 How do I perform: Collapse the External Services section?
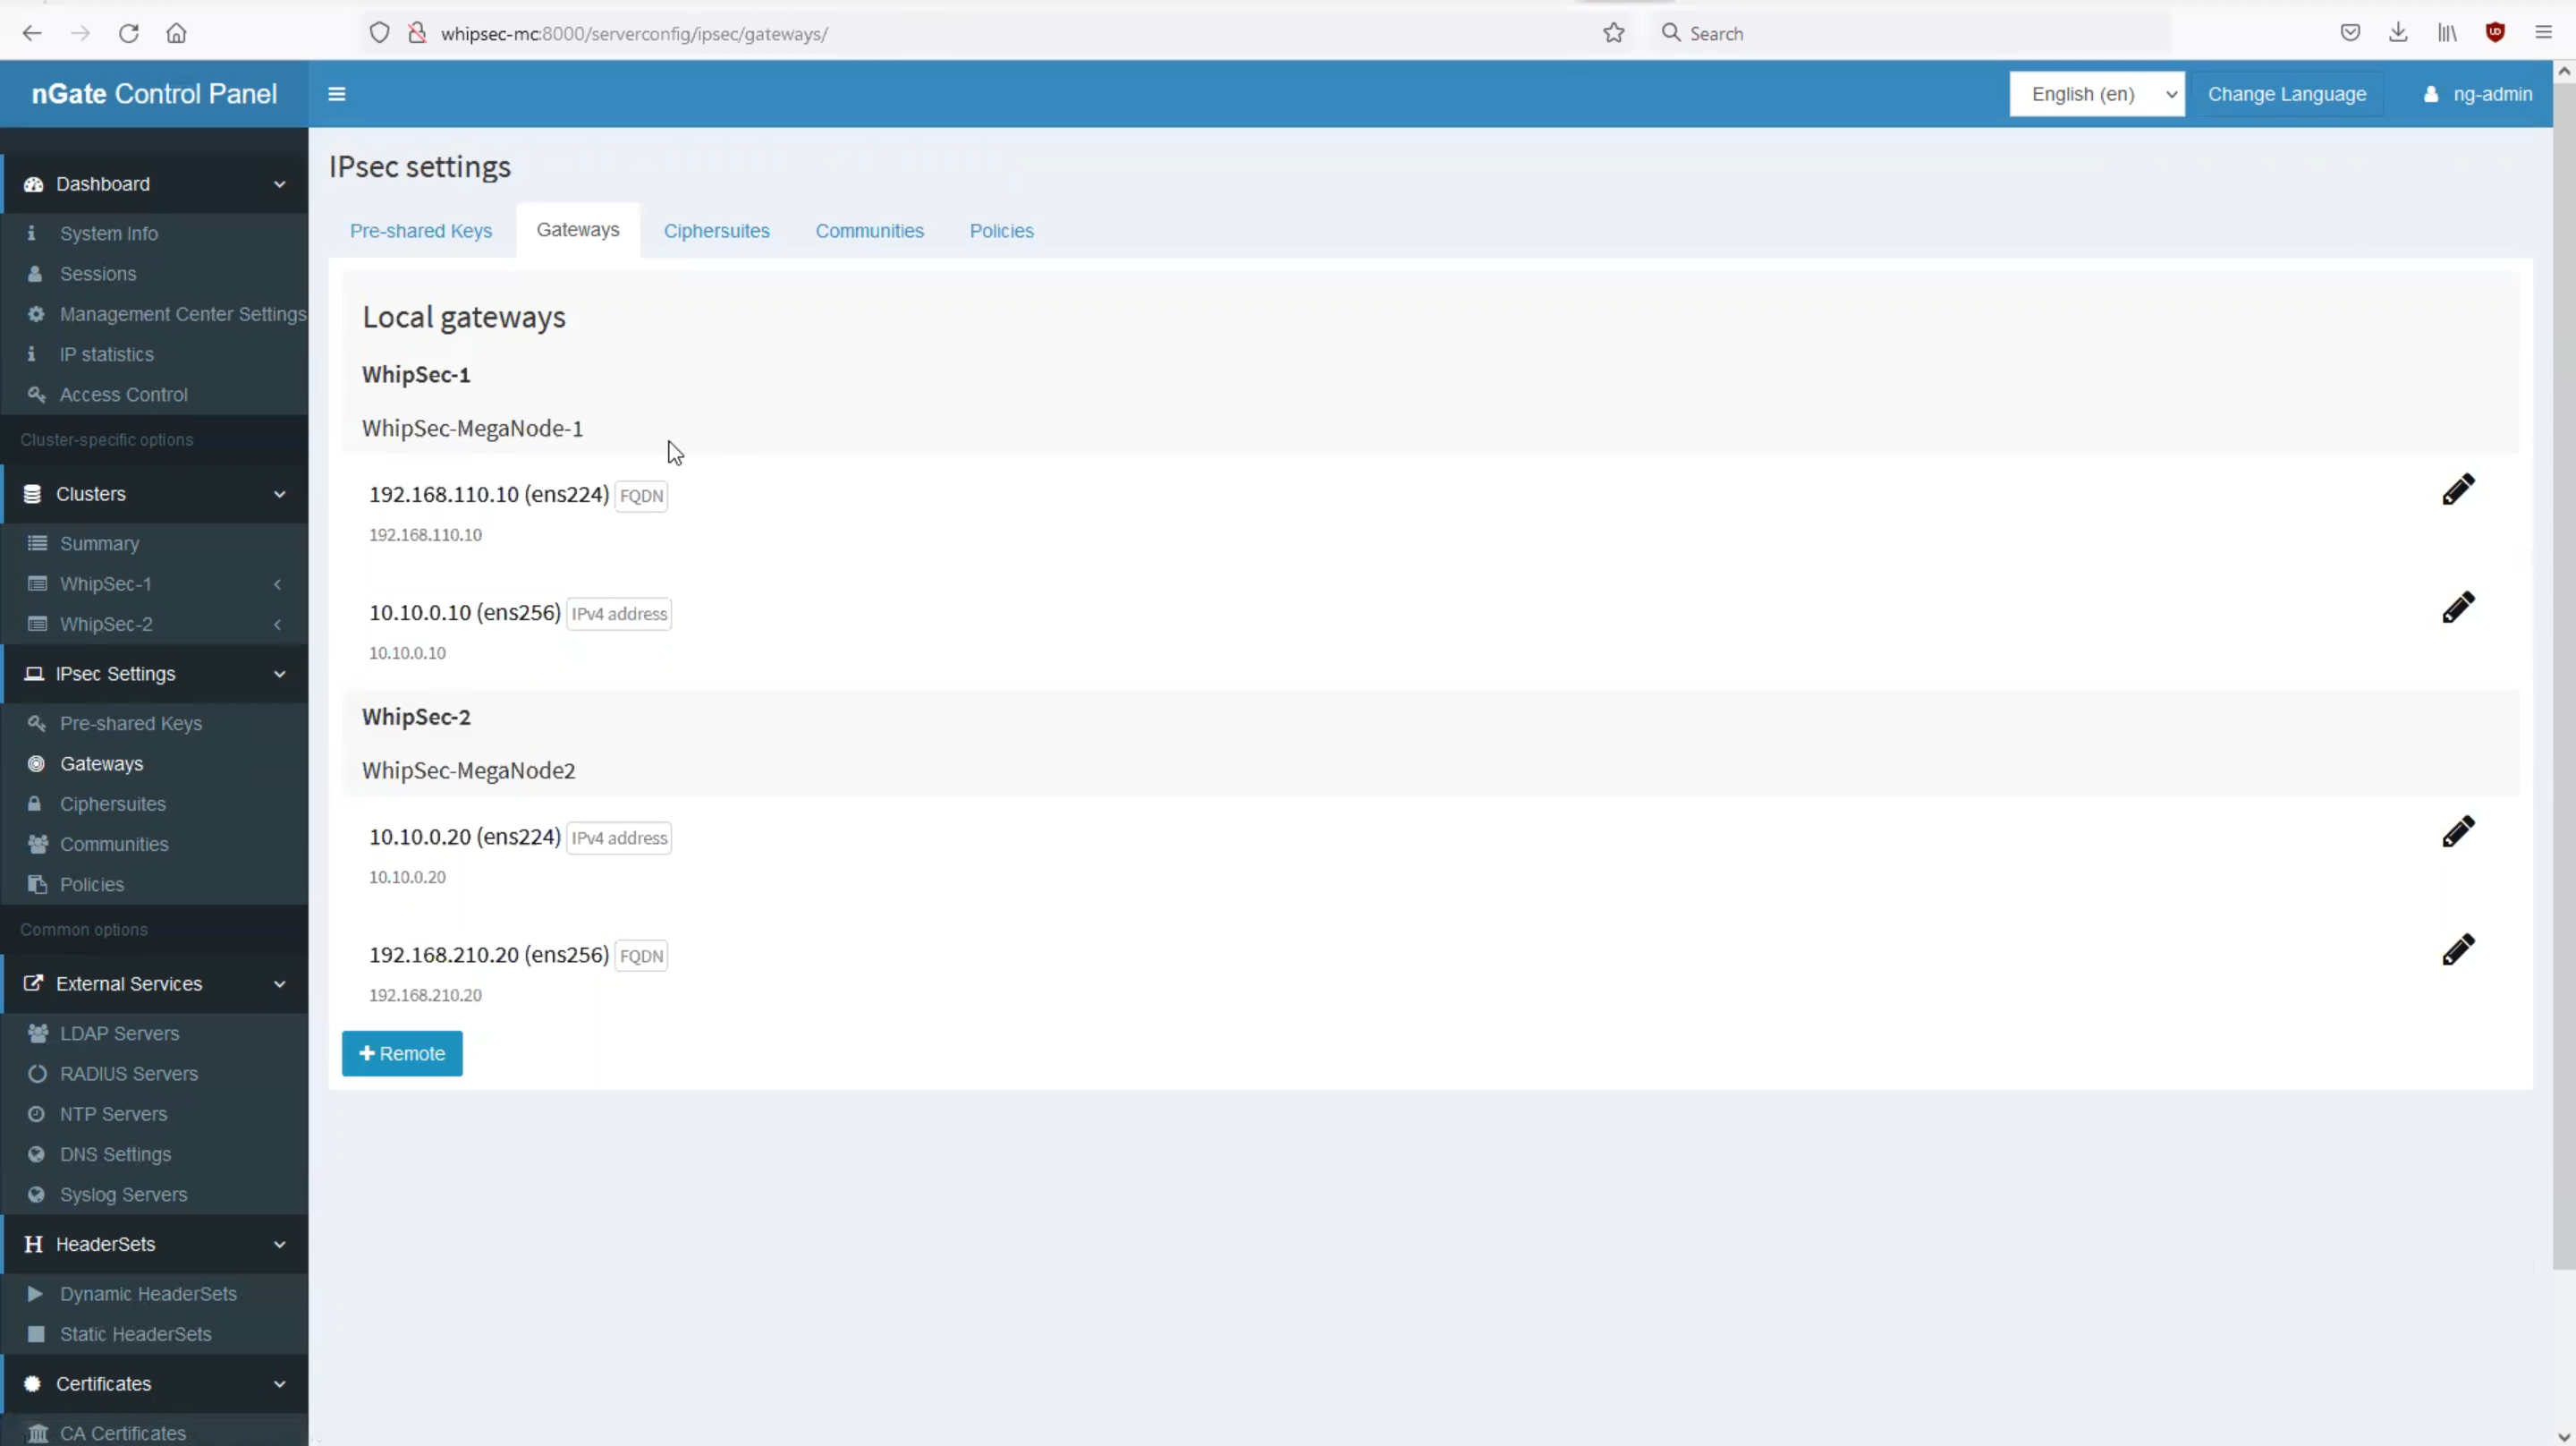pos(154,983)
